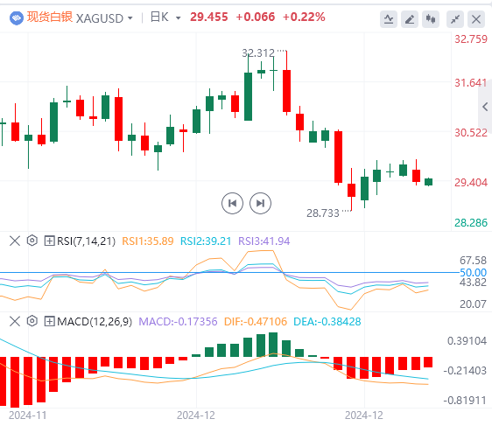The height and width of the screenshot is (426, 492).
Task: Open the candlestick chart style icon
Action: coord(431,19)
